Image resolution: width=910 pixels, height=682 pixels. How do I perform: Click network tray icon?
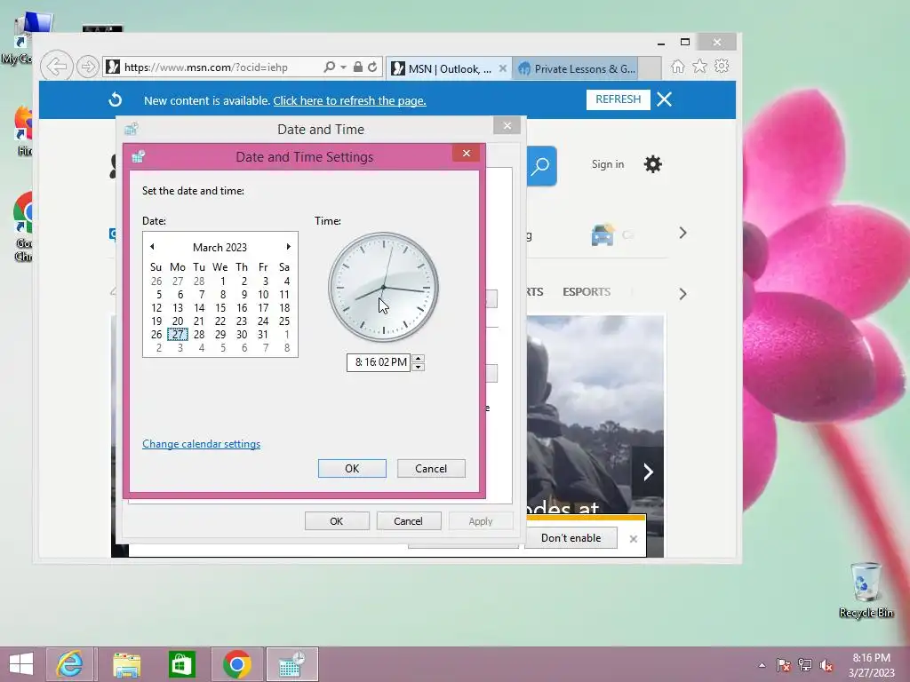[805, 665]
